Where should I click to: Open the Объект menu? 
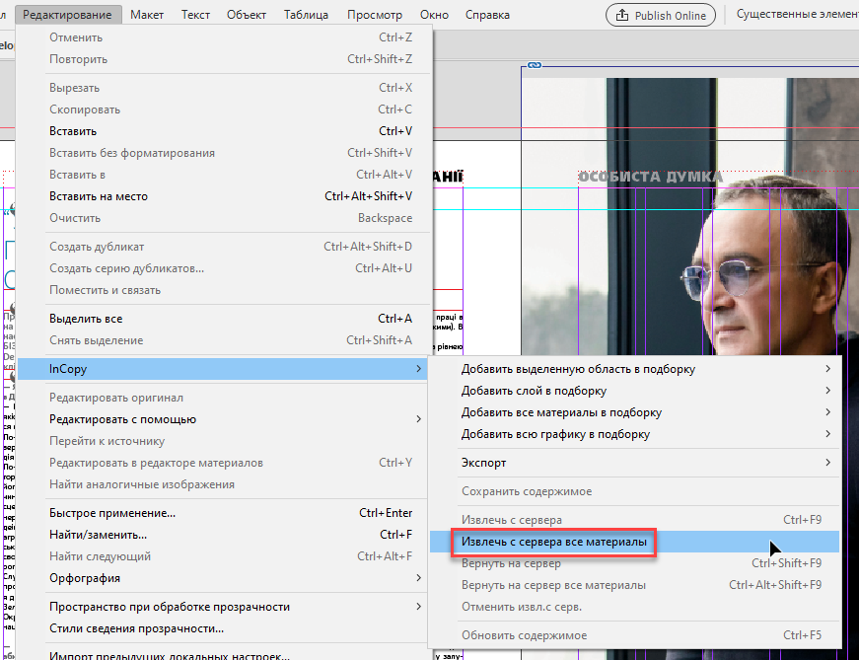tap(246, 15)
